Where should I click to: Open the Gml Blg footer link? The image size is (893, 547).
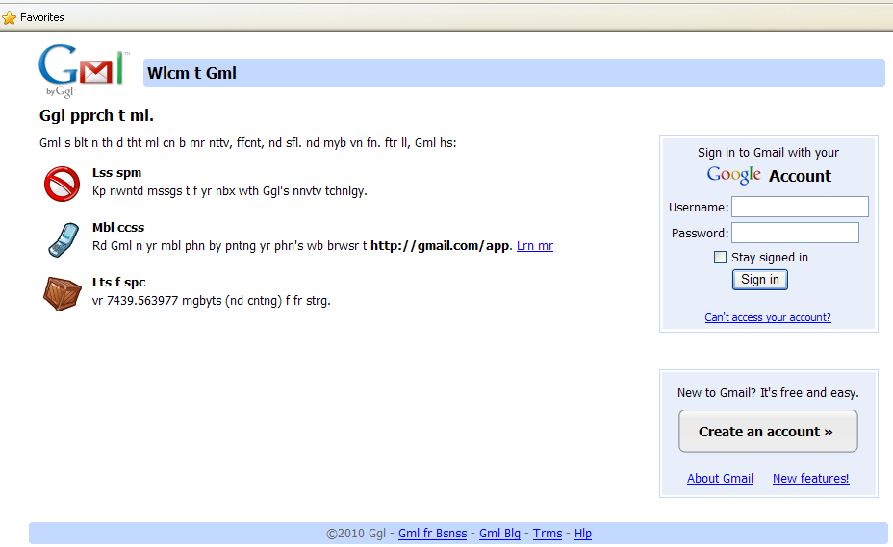point(499,534)
